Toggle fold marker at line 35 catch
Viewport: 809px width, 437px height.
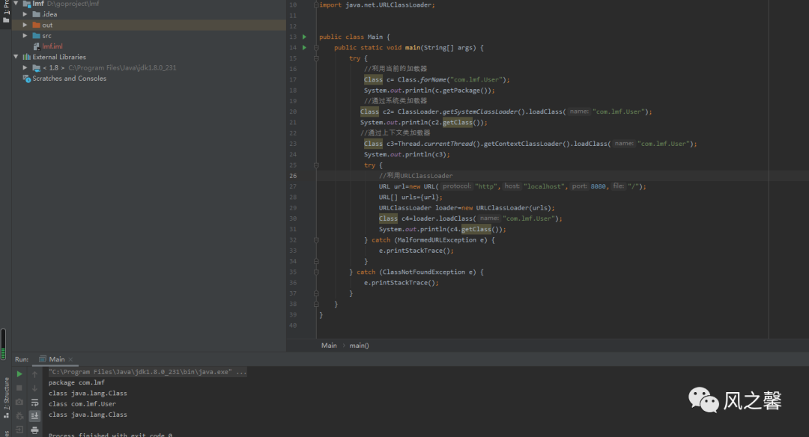point(316,272)
